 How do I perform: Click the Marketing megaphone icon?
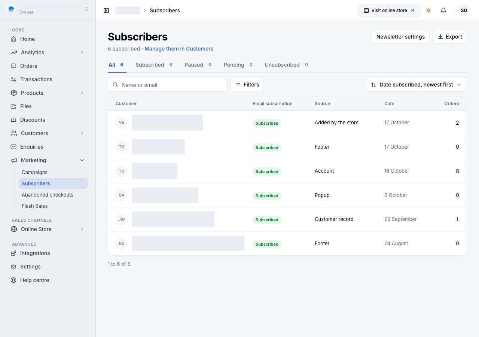click(x=13, y=160)
